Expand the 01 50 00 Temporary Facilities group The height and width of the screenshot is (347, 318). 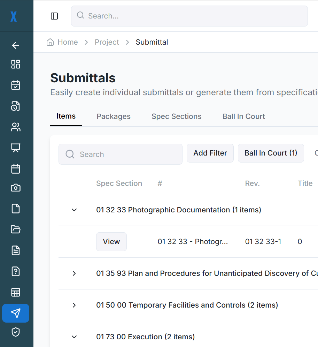pos(74,305)
